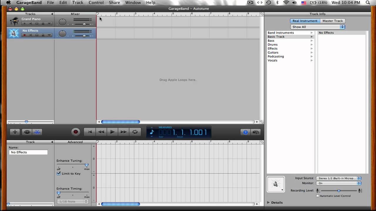Select Basic Track category
The width and height of the screenshot is (376, 211).
(x=290, y=37)
